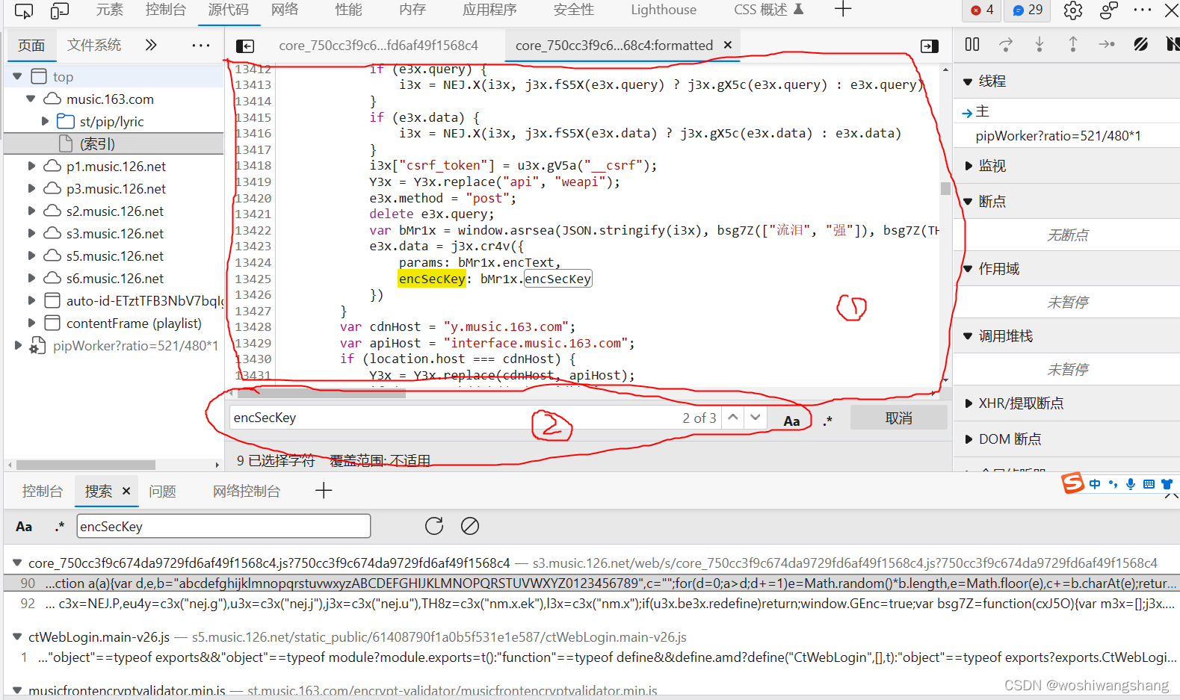This screenshot has height=700, width=1180.
Task: Open the 性能 tab
Action: (348, 10)
